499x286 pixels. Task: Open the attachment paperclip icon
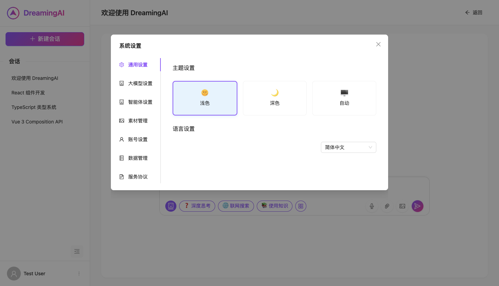point(387,206)
